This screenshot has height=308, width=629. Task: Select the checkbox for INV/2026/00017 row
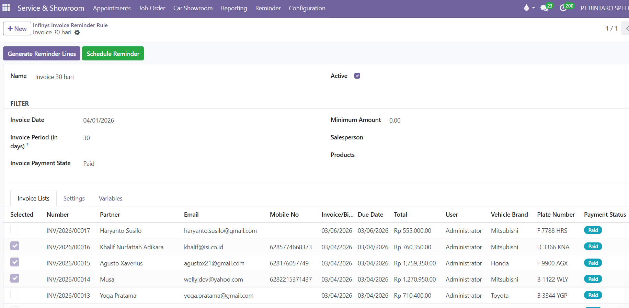point(15,230)
